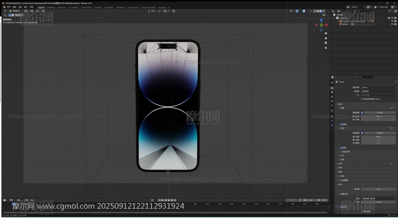Open the World properties tab icon
The width and height of the screenshot is (398, 218).
(x=332, y=106)
